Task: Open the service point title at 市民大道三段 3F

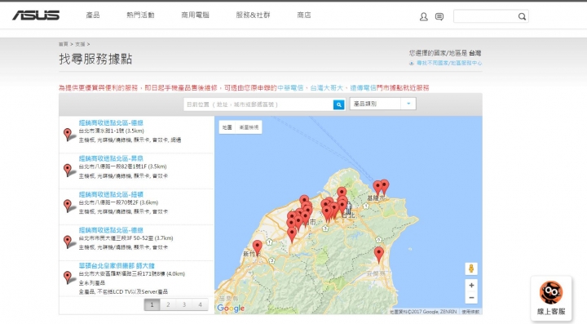Action: click(x=111, y=230)
